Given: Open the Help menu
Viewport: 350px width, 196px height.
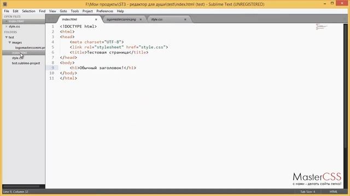Looking at the screenshot, I should (120, 11).
